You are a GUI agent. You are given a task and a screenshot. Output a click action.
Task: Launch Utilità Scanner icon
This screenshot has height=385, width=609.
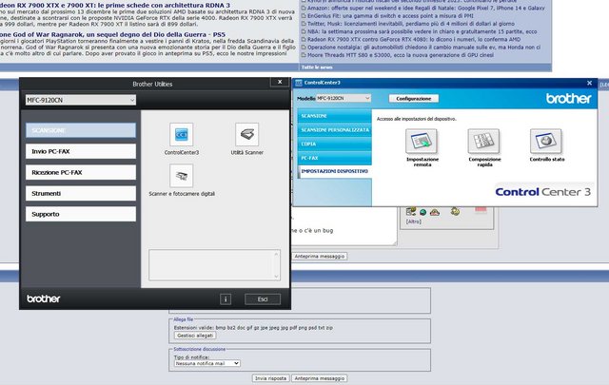click(x=247, y=135)
